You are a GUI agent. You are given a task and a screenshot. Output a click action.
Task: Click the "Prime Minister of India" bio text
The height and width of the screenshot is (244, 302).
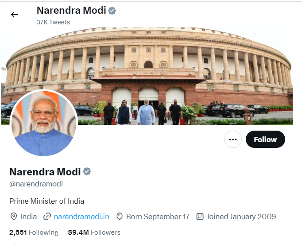tap(47, 201)
